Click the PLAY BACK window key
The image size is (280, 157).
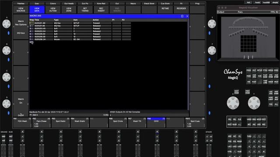(x=265, y=76)
